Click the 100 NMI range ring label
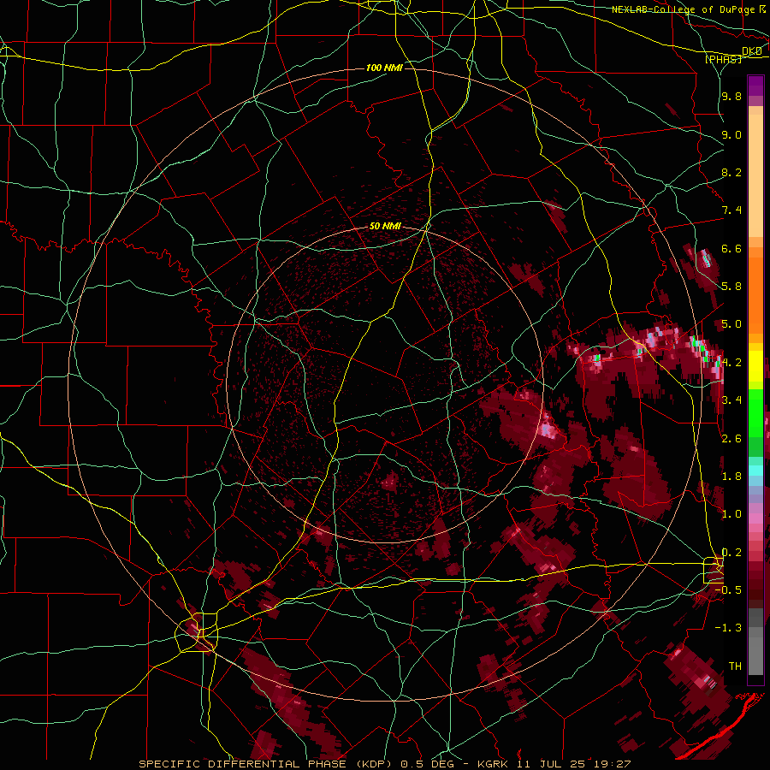The width and height of the screenshot is (770, 770). point(384,68)
